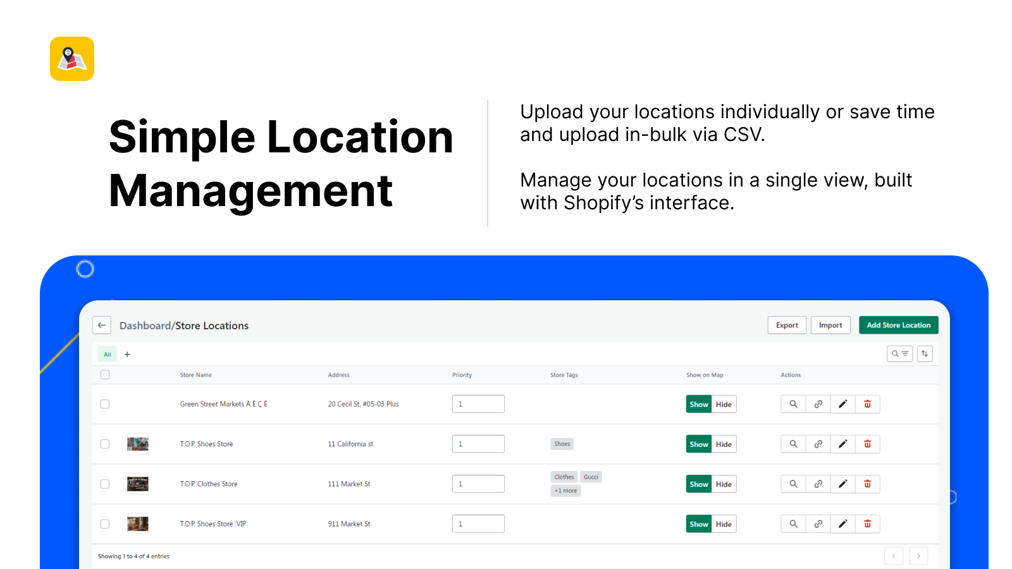Hide T.O.P. Shoes Store on the map
Viewport: 1012px width, 569px height.
[x=724, y=444]
